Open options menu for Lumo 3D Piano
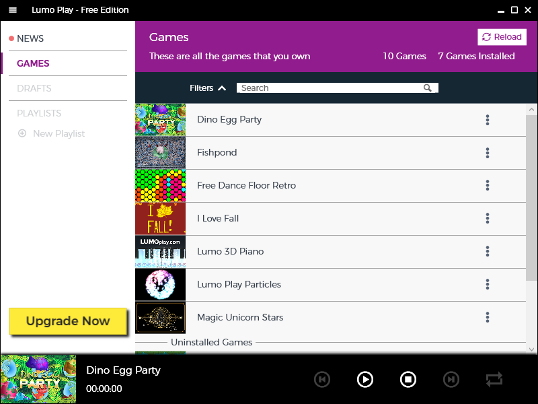The width and height of the screenshot is (538, 404). click(487, 251)
